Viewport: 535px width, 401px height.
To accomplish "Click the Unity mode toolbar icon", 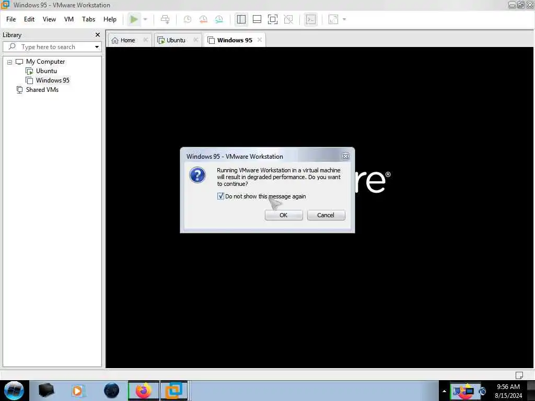I will (x=288, y=19).
